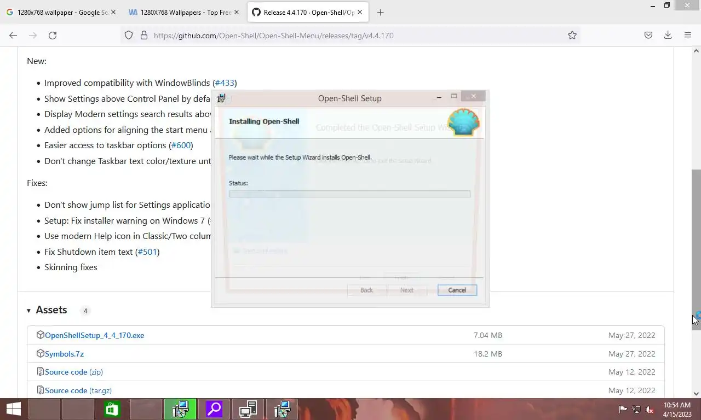
Task: Download Source code (tar.gz)
Action: (x=78, y=390)
